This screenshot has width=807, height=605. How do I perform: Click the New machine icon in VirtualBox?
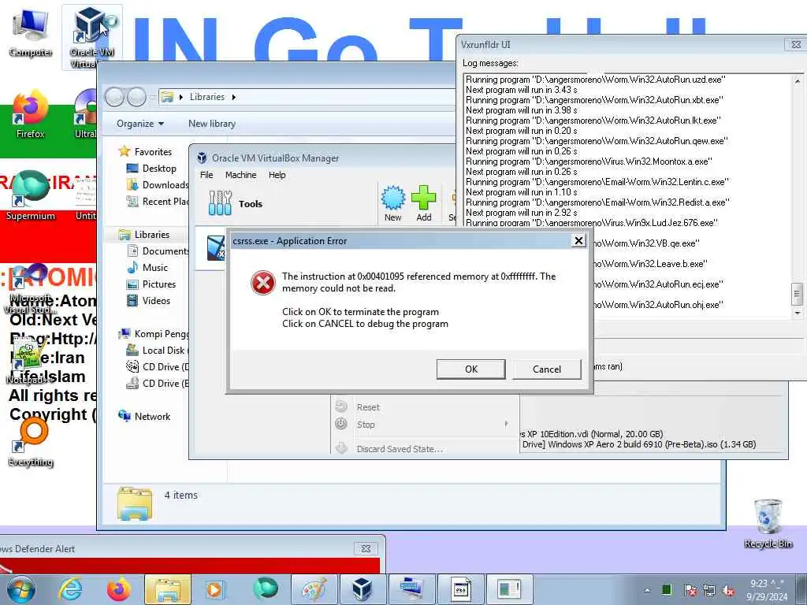coord(392,203)
